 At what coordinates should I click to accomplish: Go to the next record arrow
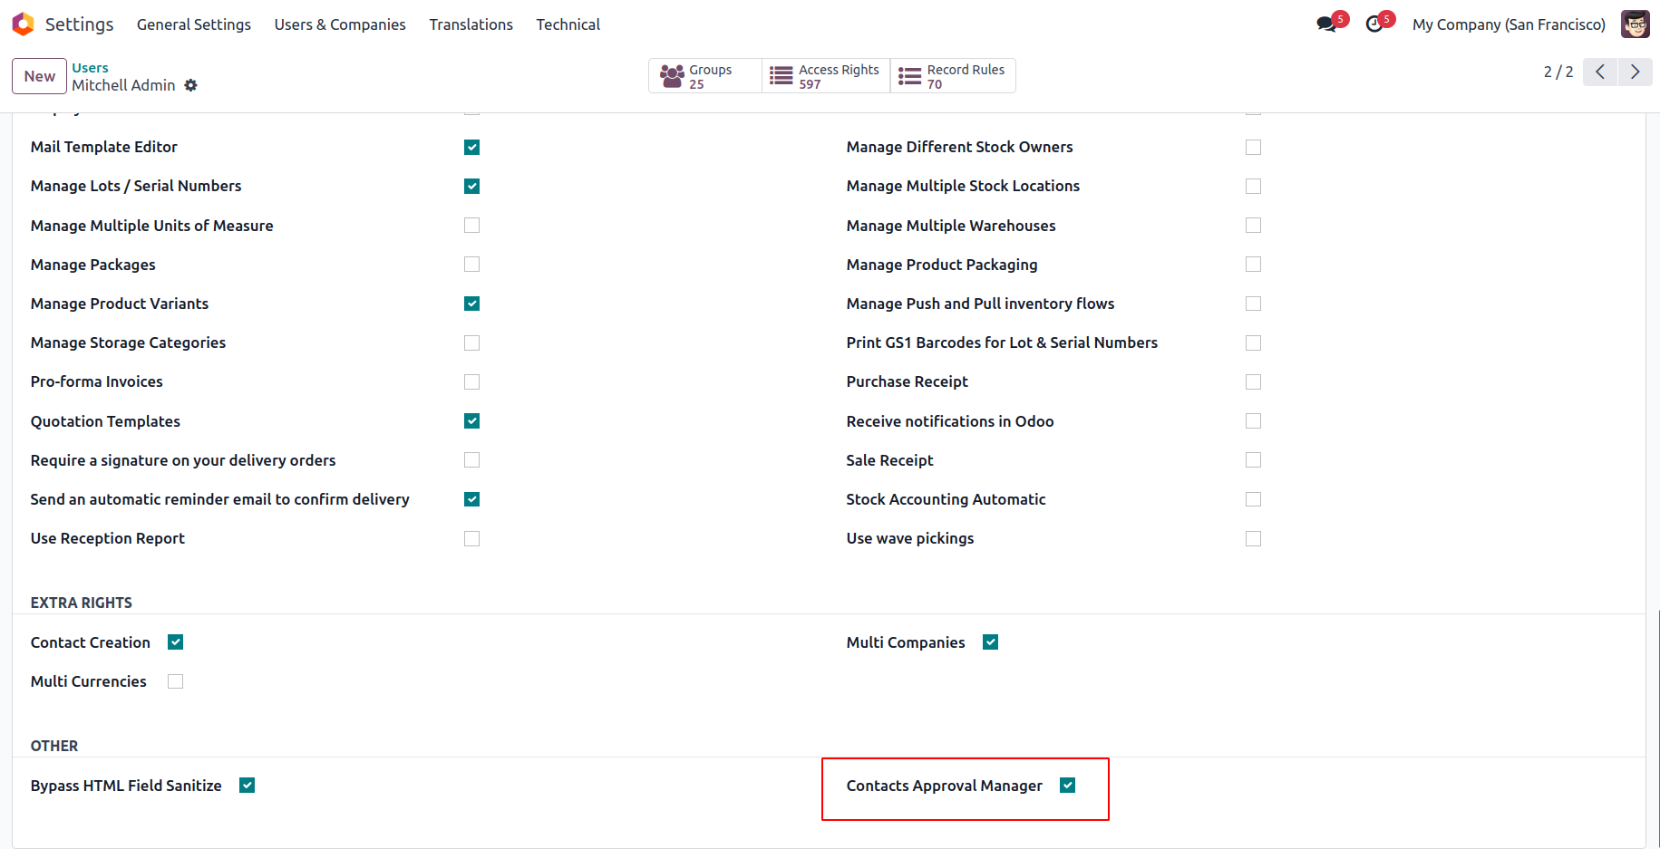[x=1635, y=72]
